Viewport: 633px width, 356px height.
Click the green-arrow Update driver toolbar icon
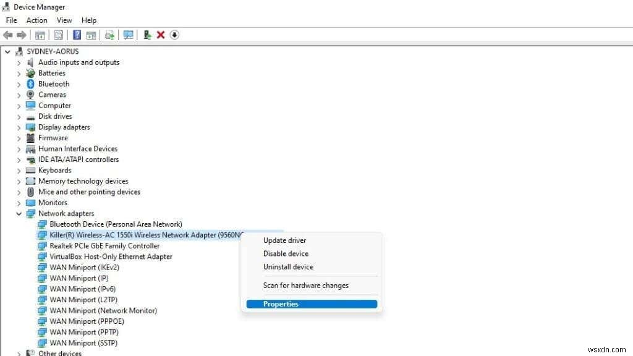tap(147, 35)
